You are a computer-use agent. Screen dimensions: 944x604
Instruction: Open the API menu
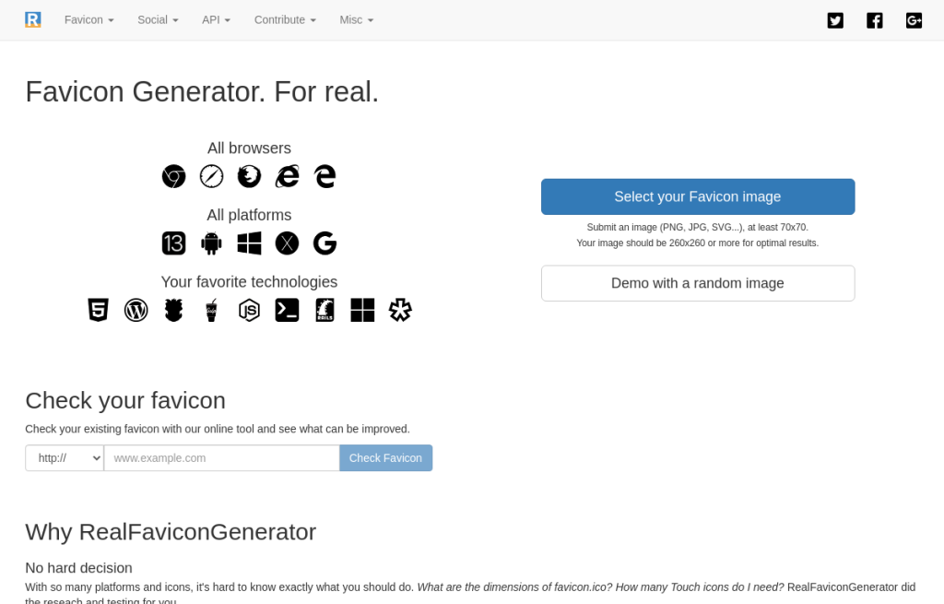click(216, 19)
